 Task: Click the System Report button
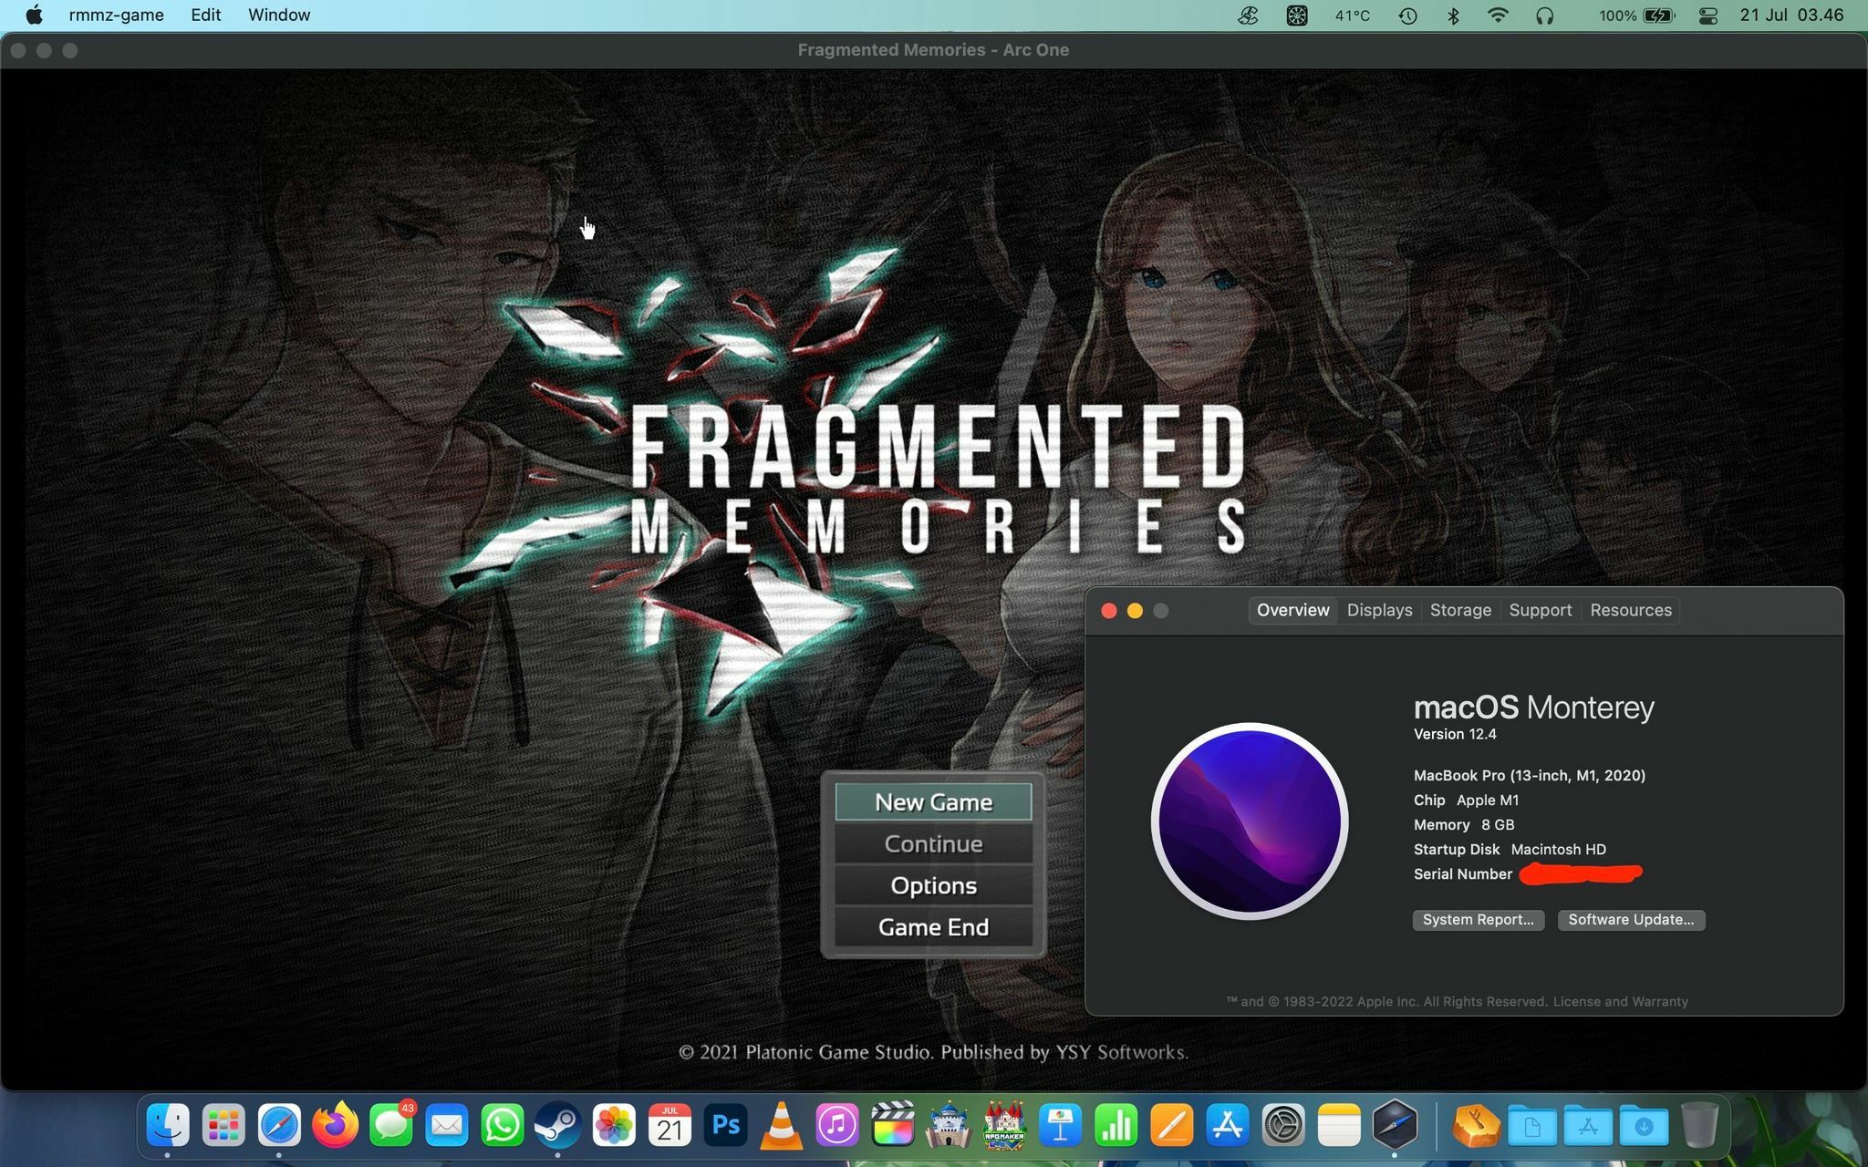(x=1478, y=919)
